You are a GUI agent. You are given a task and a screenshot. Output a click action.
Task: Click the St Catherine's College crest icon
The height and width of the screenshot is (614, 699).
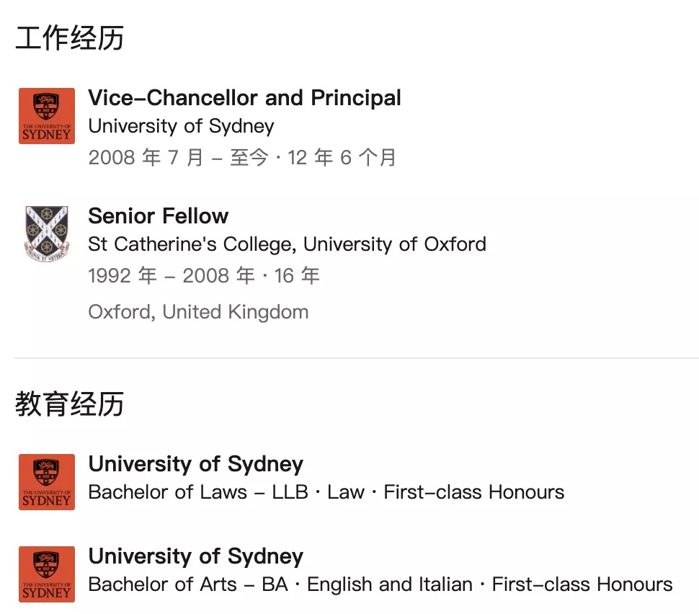(x=47, y=233)
